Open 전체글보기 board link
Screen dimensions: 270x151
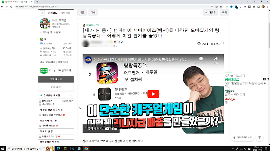click(x=47, y=101)
